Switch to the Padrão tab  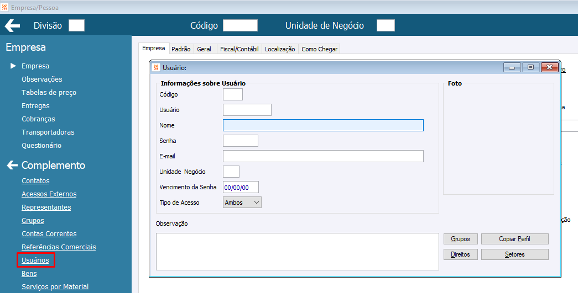pos(181,49)
